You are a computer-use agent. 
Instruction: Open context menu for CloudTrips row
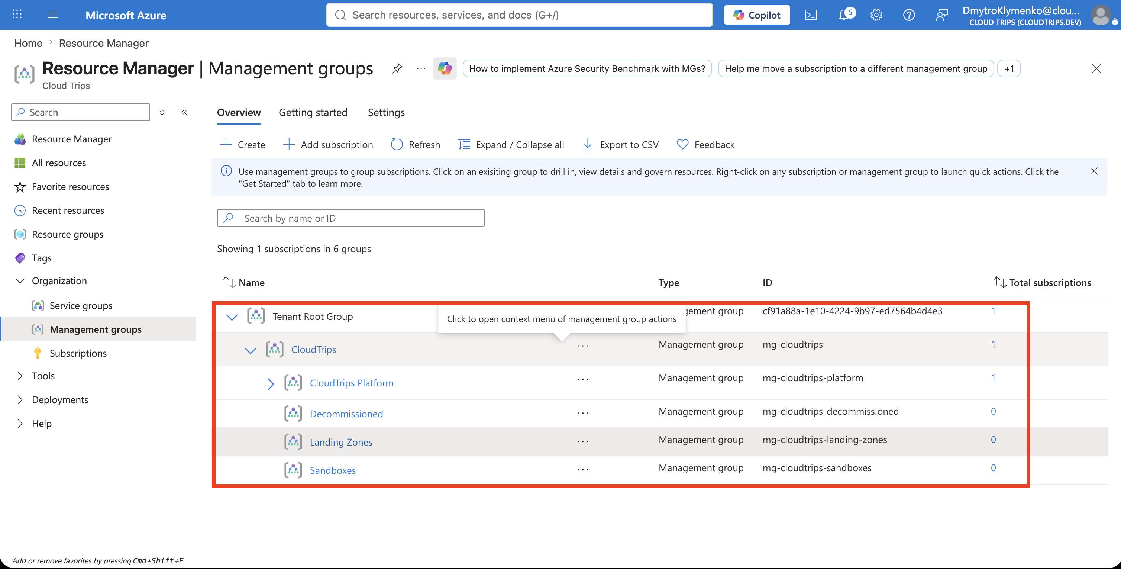(583, 347)
